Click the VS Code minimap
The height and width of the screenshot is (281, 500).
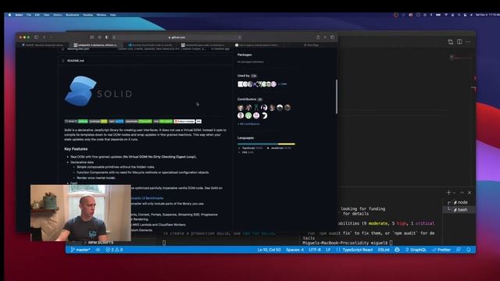coord(460,58)
